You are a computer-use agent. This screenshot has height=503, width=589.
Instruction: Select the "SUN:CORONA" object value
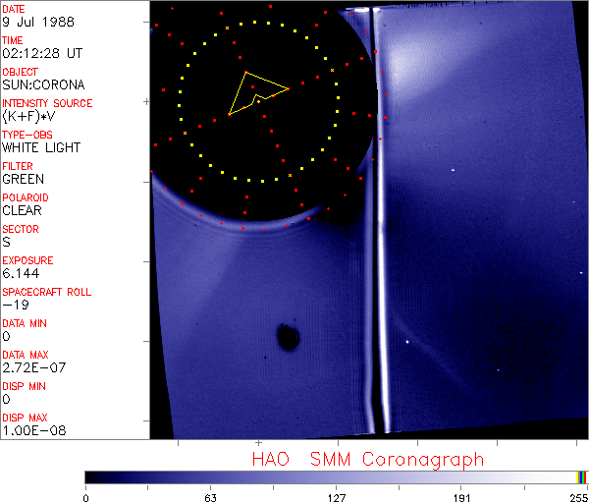(41, 84)
